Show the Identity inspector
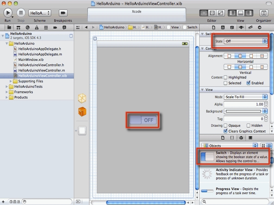Screen dimensions: 274x205 (232, 27)
